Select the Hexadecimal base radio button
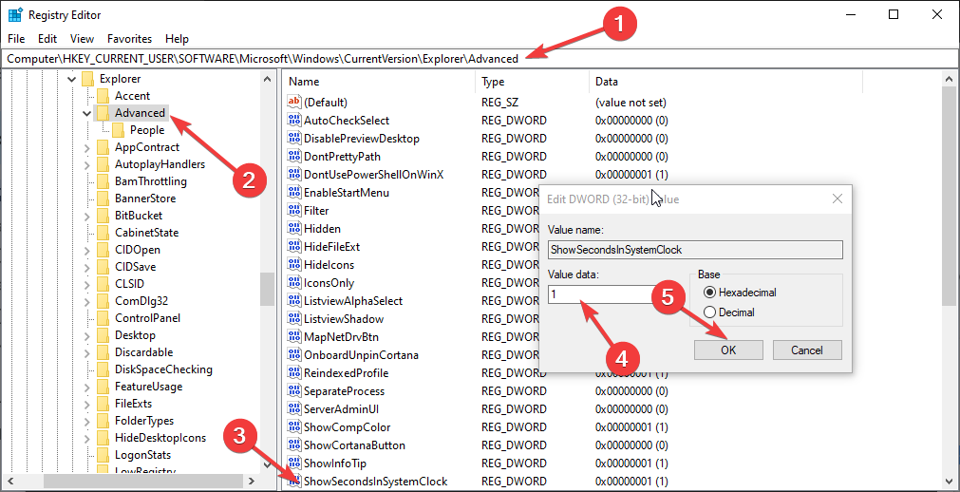The height and width of the screenshot is (492, 960). tap(709, 293)
